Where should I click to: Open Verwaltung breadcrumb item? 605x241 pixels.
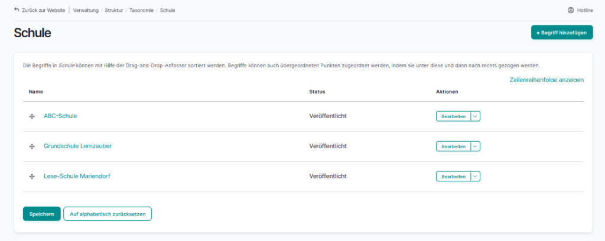tap(86, 11)
